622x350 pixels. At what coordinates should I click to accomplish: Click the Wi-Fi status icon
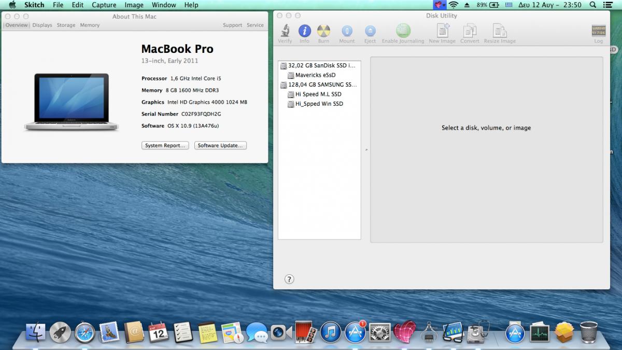(x=454, y=5)
